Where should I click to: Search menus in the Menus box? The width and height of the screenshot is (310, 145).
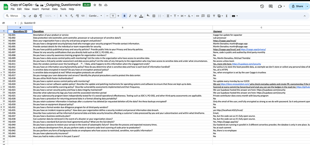point(13,16)
